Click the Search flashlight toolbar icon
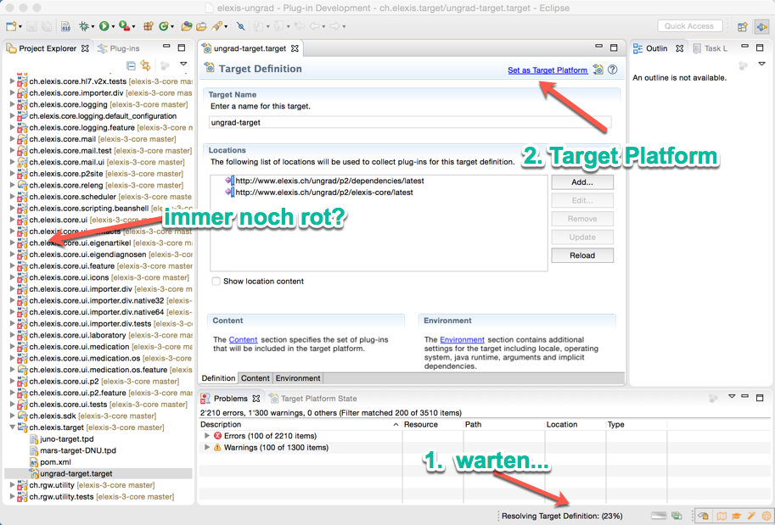 pyautogui.click(x=216, y=26)
